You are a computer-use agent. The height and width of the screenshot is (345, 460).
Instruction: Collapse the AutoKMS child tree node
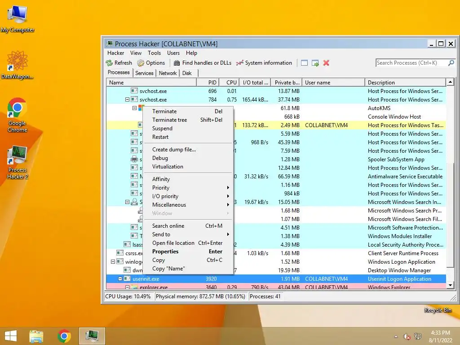[x=134, y=108]
